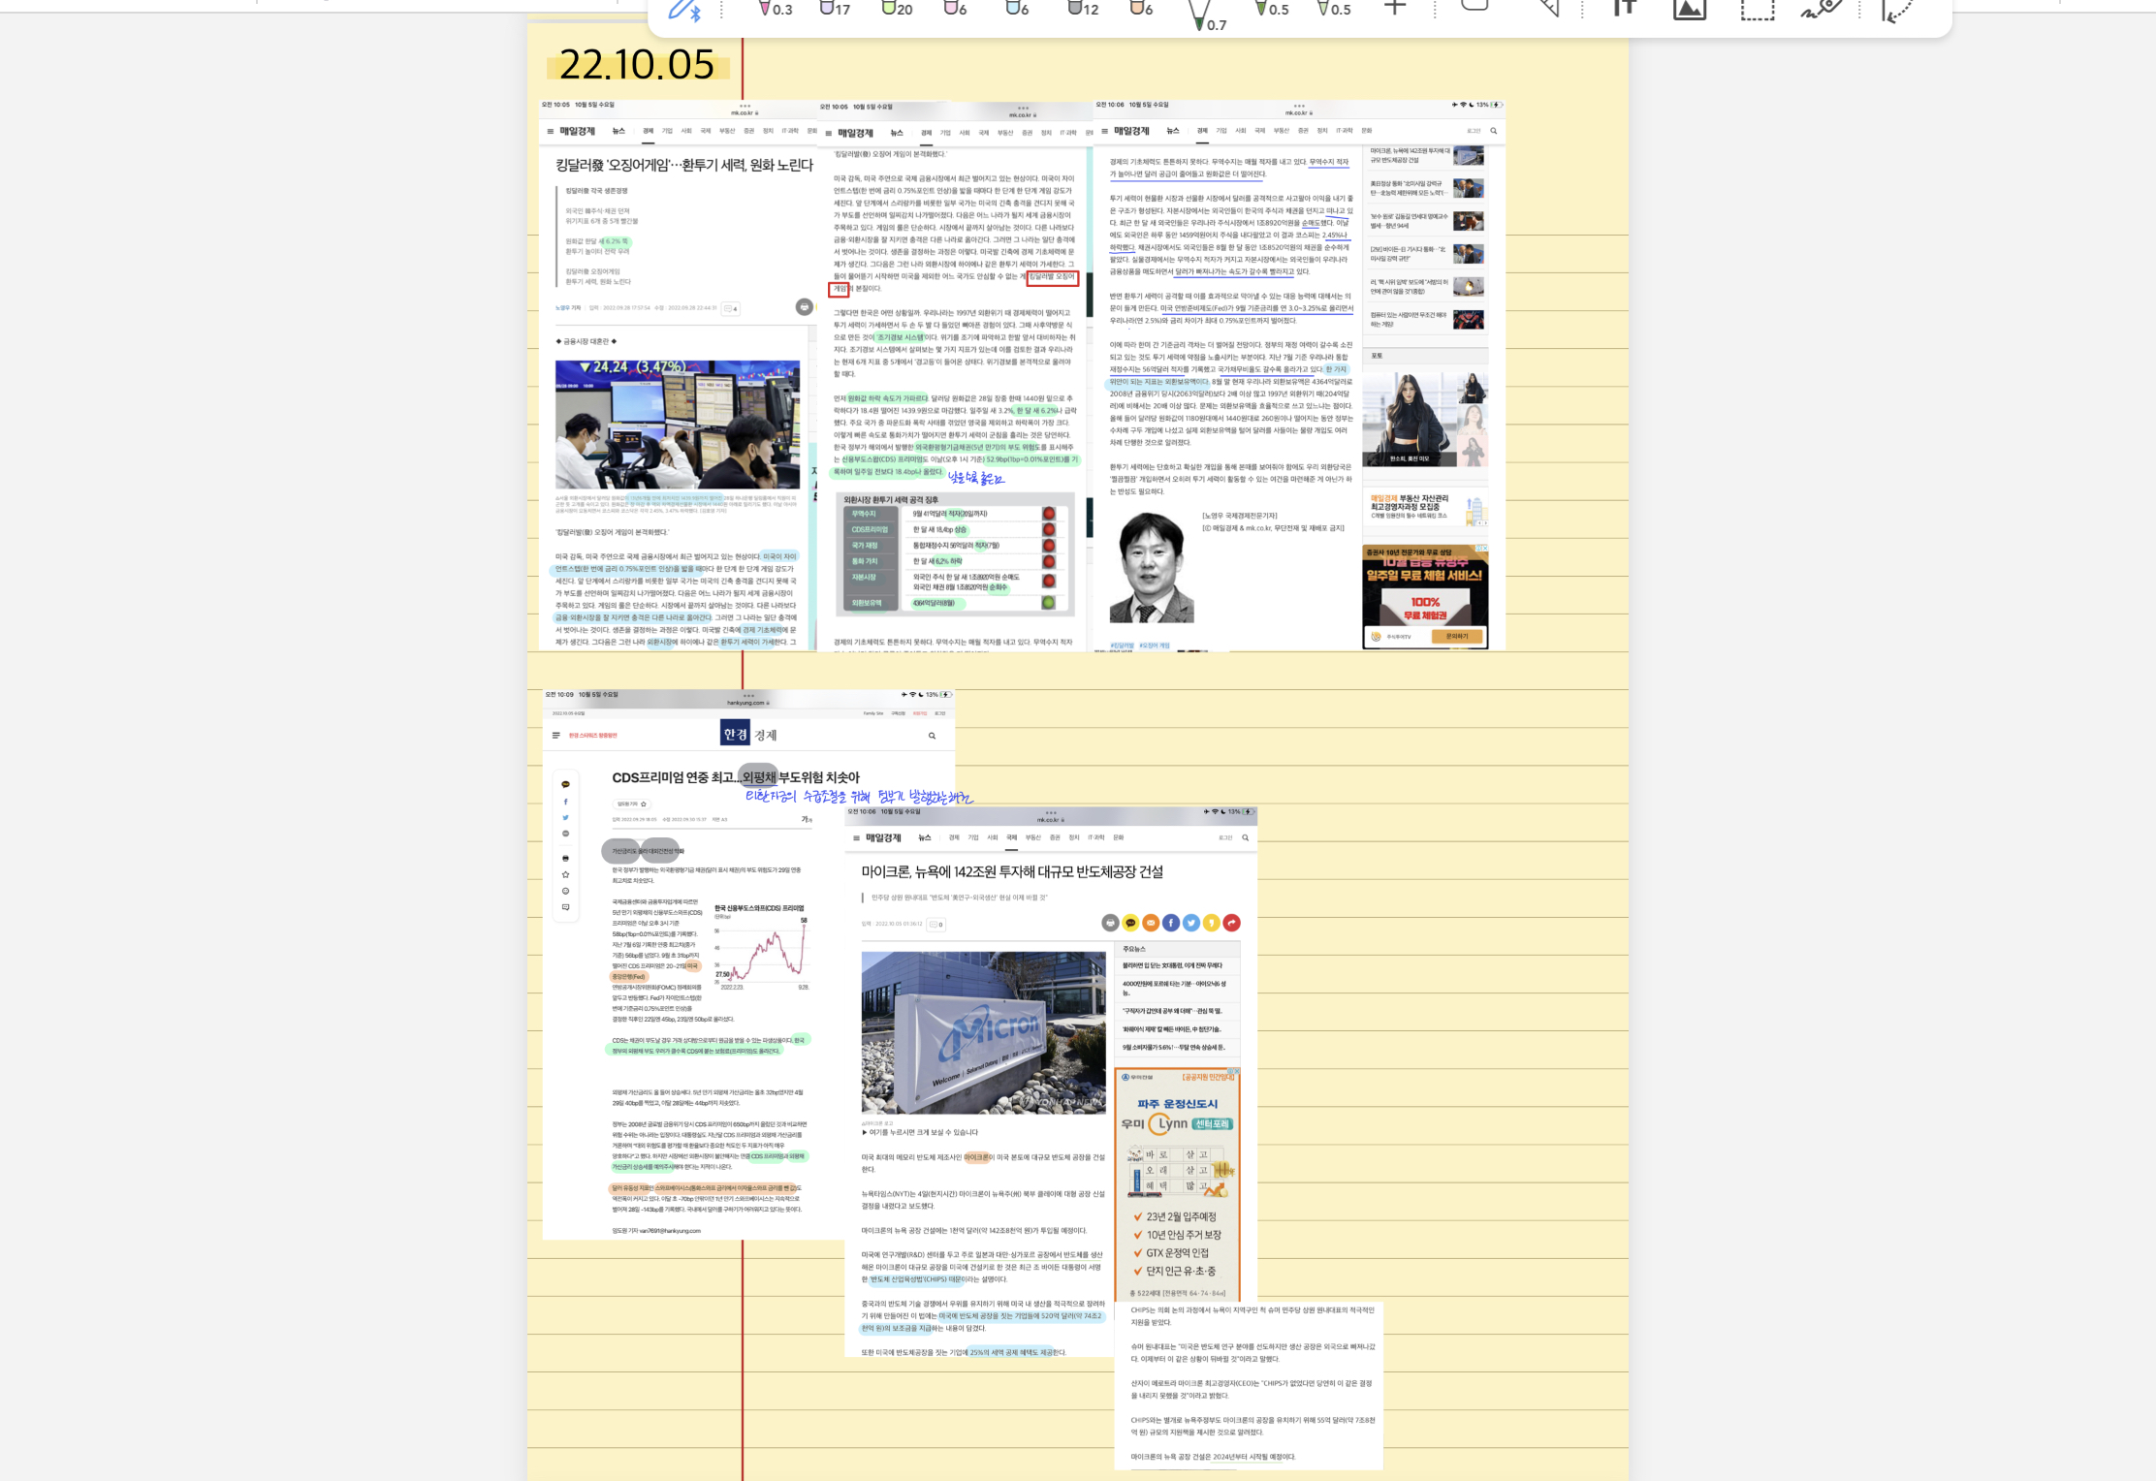The image size is (2156, 1481).
Task: Click 일주일 무료 체험 서비스 ad banner
Action: [x=1425, y=596]
